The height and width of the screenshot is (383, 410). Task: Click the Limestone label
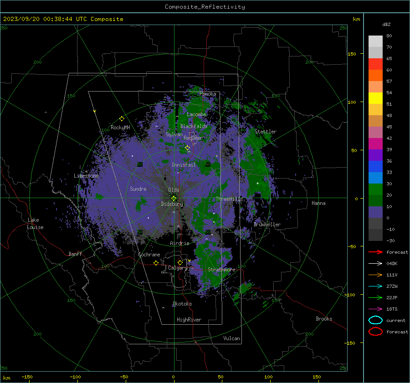(86, 176)
